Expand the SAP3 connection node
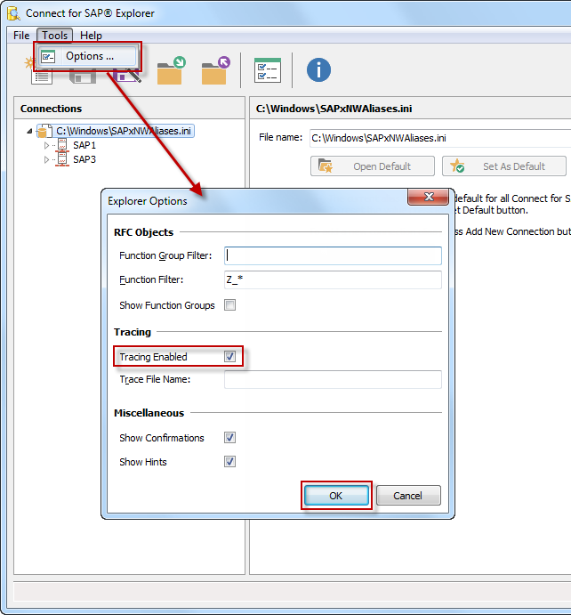 pyautogui.click(x=46, y=159)
